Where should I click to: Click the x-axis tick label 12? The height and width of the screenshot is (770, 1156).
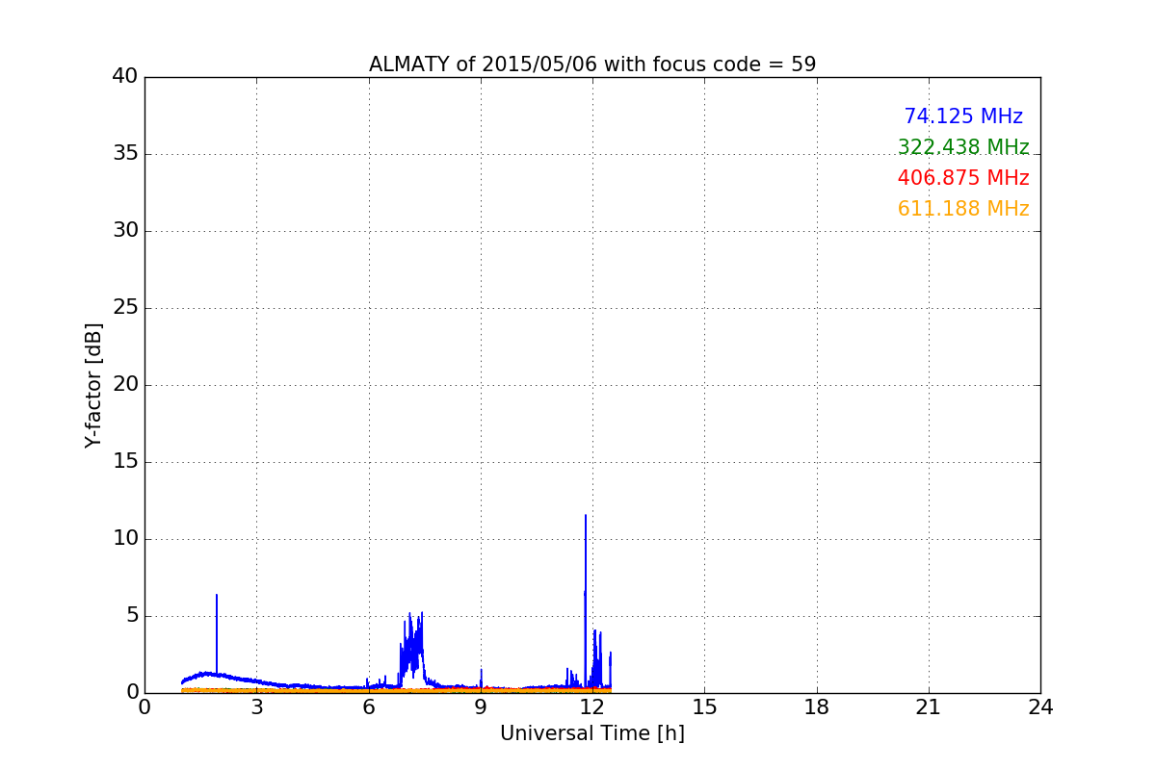pyautogui.click(x=592, y=707)
